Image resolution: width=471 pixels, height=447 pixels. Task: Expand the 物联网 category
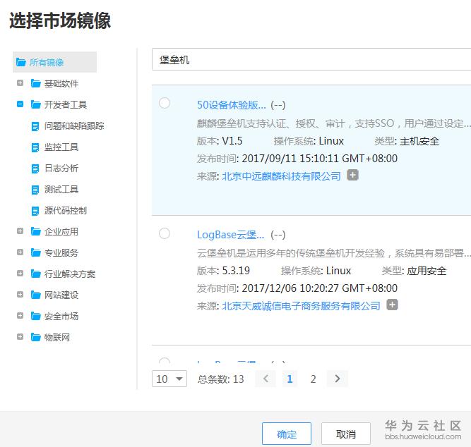tap(20, 336)
